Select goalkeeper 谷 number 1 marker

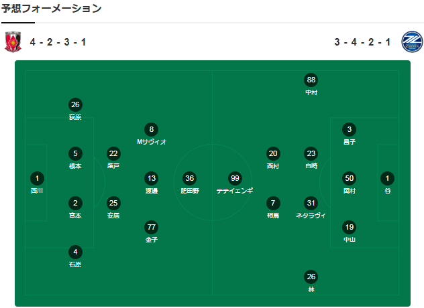click(x=387, y=178)
